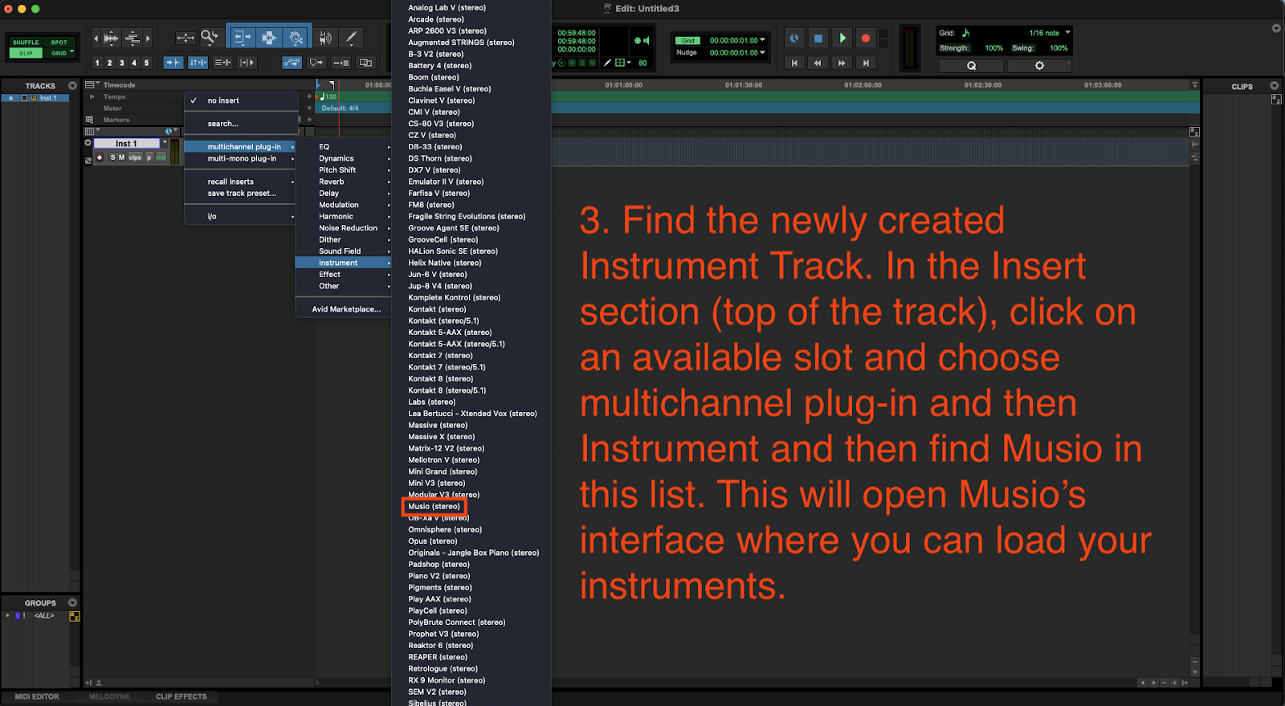Click the Rewind transport button

[x=818, y=63]
